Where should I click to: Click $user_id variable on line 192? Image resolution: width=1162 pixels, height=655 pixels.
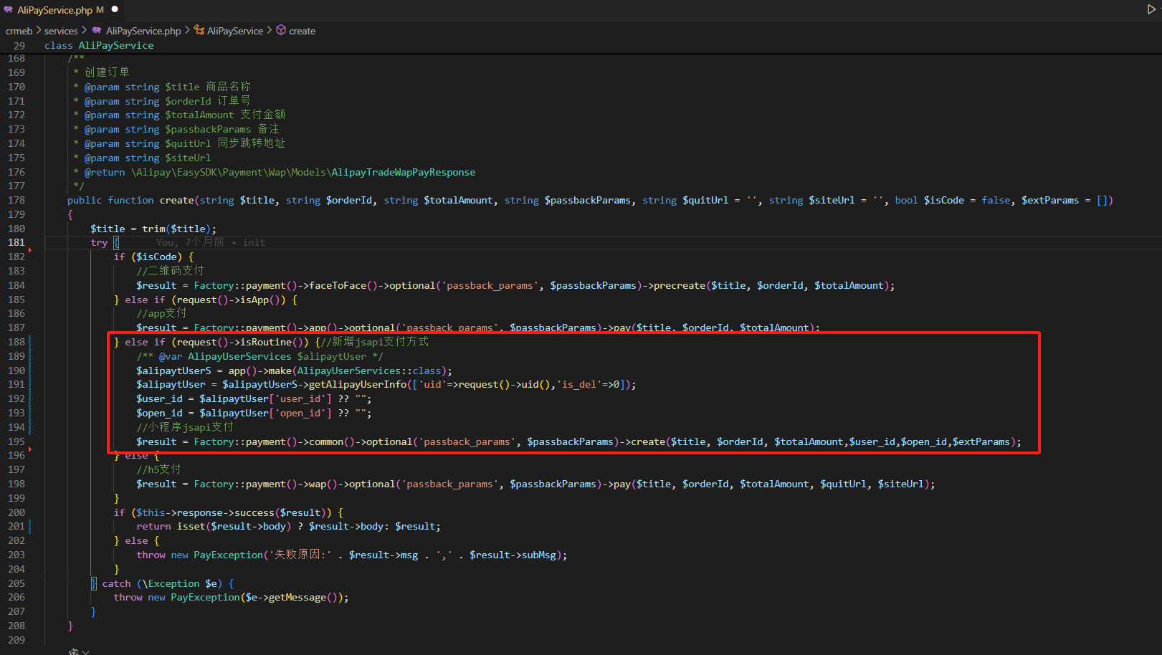pos(159,398)
